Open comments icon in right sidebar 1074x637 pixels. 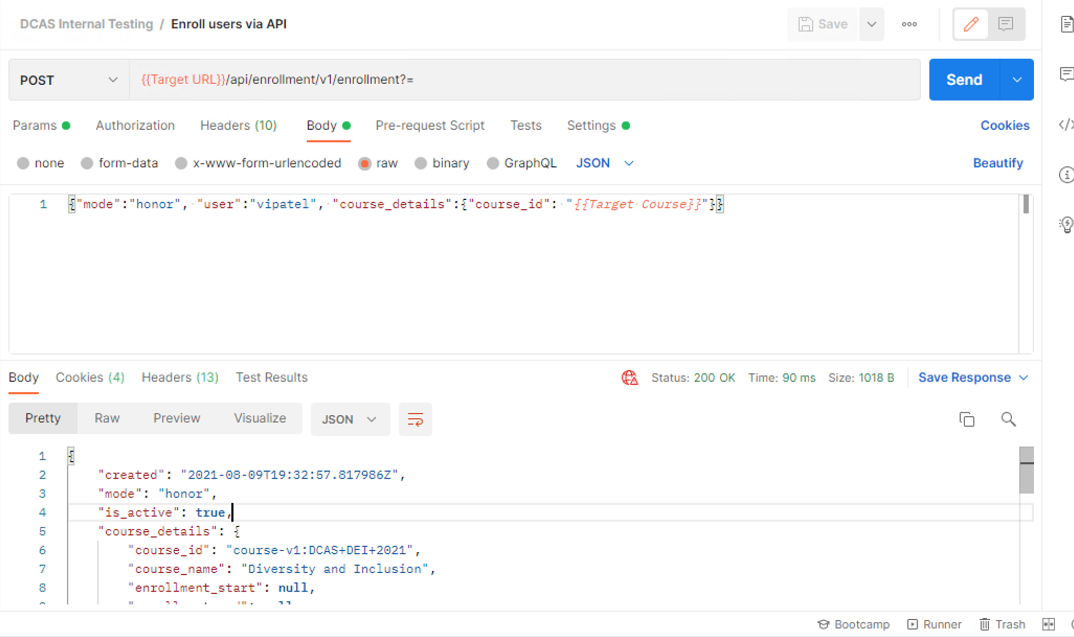[1067, 74]
